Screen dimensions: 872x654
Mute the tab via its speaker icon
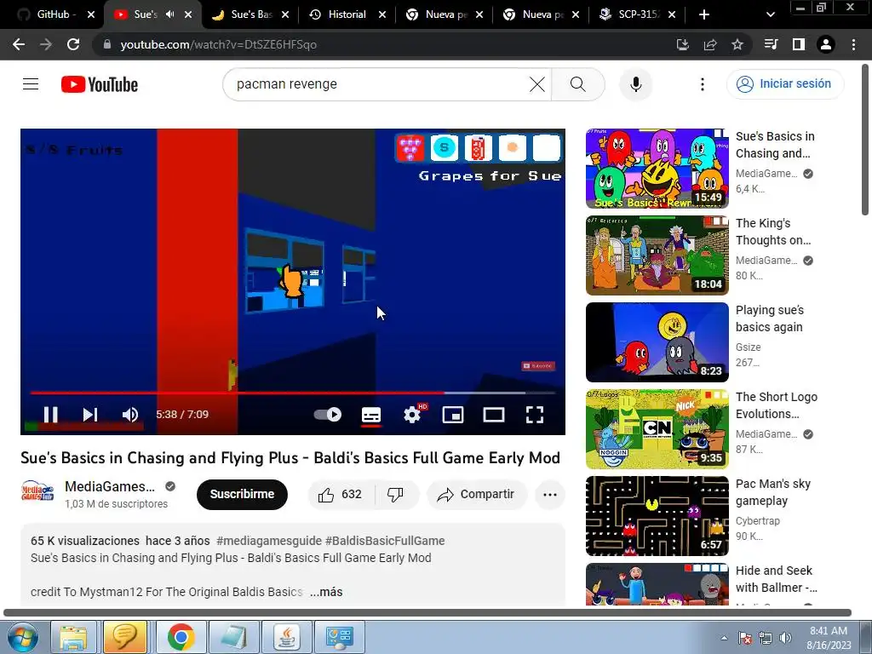(170, 14)
